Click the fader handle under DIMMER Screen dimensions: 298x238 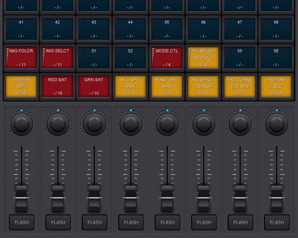(x=21, y=198)
